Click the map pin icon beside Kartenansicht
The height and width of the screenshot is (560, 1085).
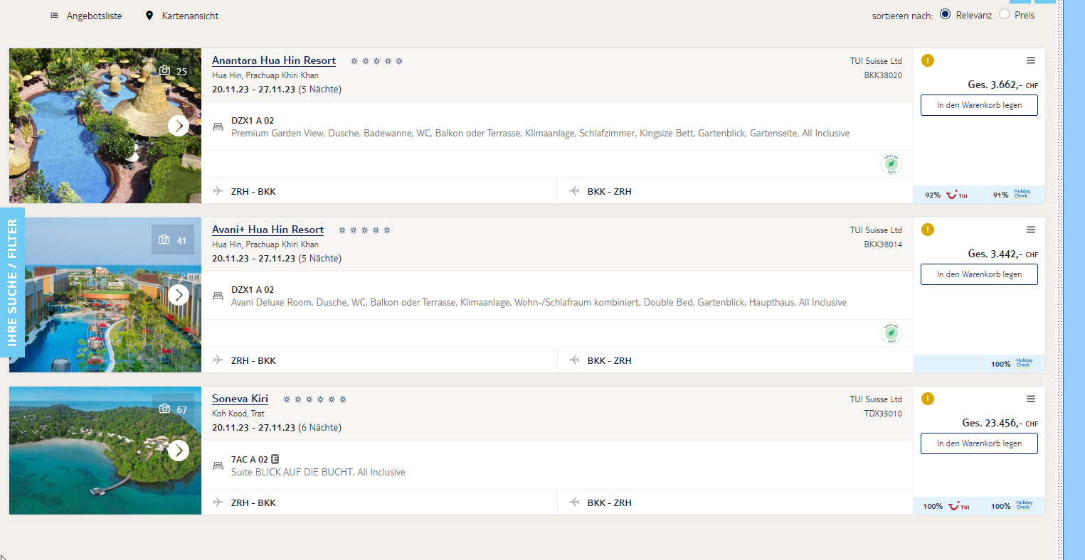[x=149, y=16]
